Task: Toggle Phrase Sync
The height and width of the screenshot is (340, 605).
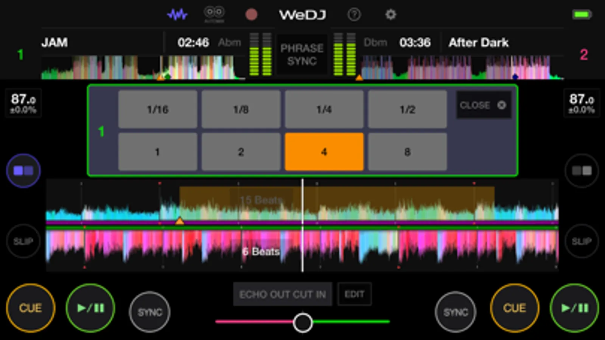Action: pos(302,54)
